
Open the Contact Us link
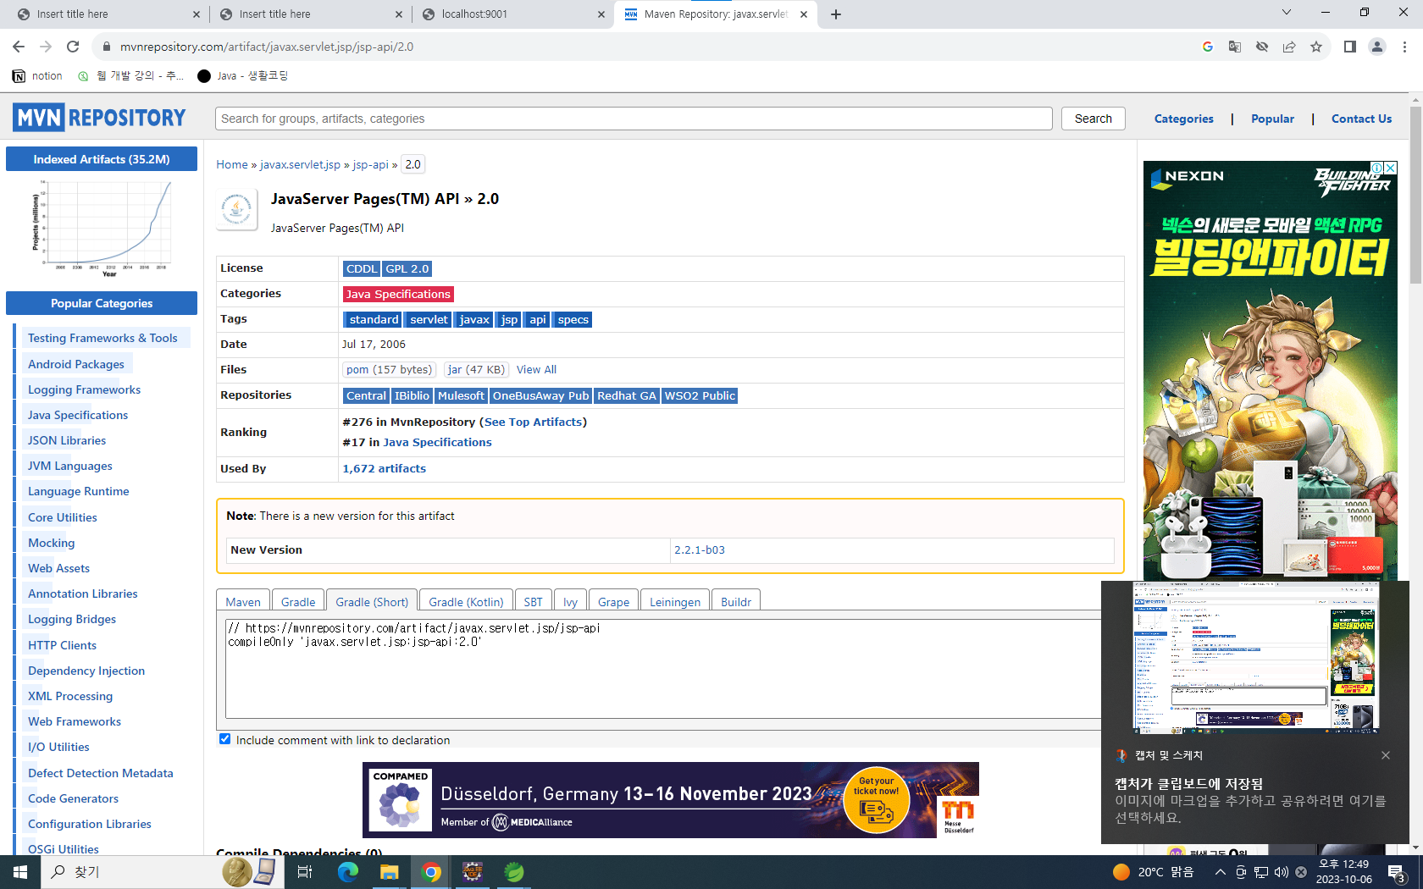click(1361, 119)
